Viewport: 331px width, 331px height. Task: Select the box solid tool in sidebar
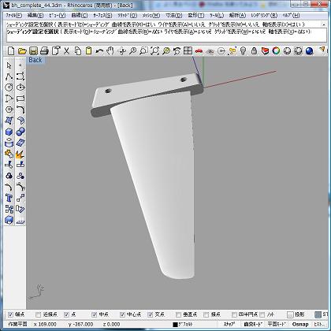[x=9, y=132]
